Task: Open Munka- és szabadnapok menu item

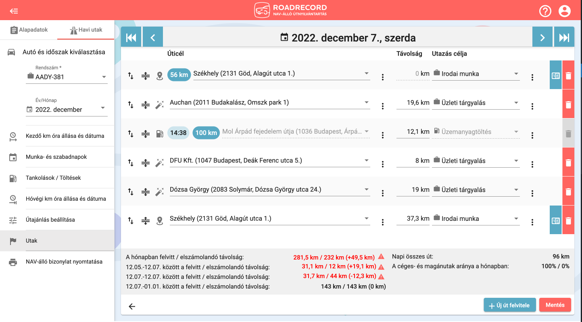Action: (x=57, y=157)
